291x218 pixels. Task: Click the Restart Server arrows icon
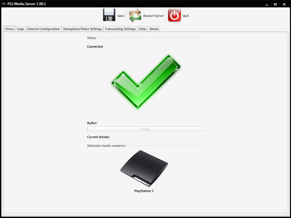pyautogui.click(x=135, y=15)
